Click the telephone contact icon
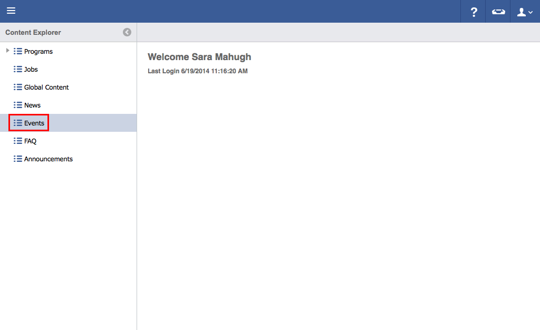The width and height of the screenshot is (540, 330). click(498, 12)
